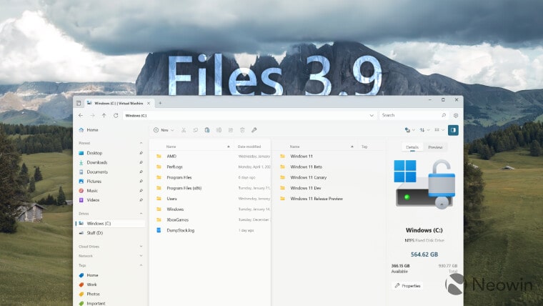Image resolution: width=543 pixels, height=306 pixels.
Task: Go up one folder level
Action: click(x=104, y=115)
